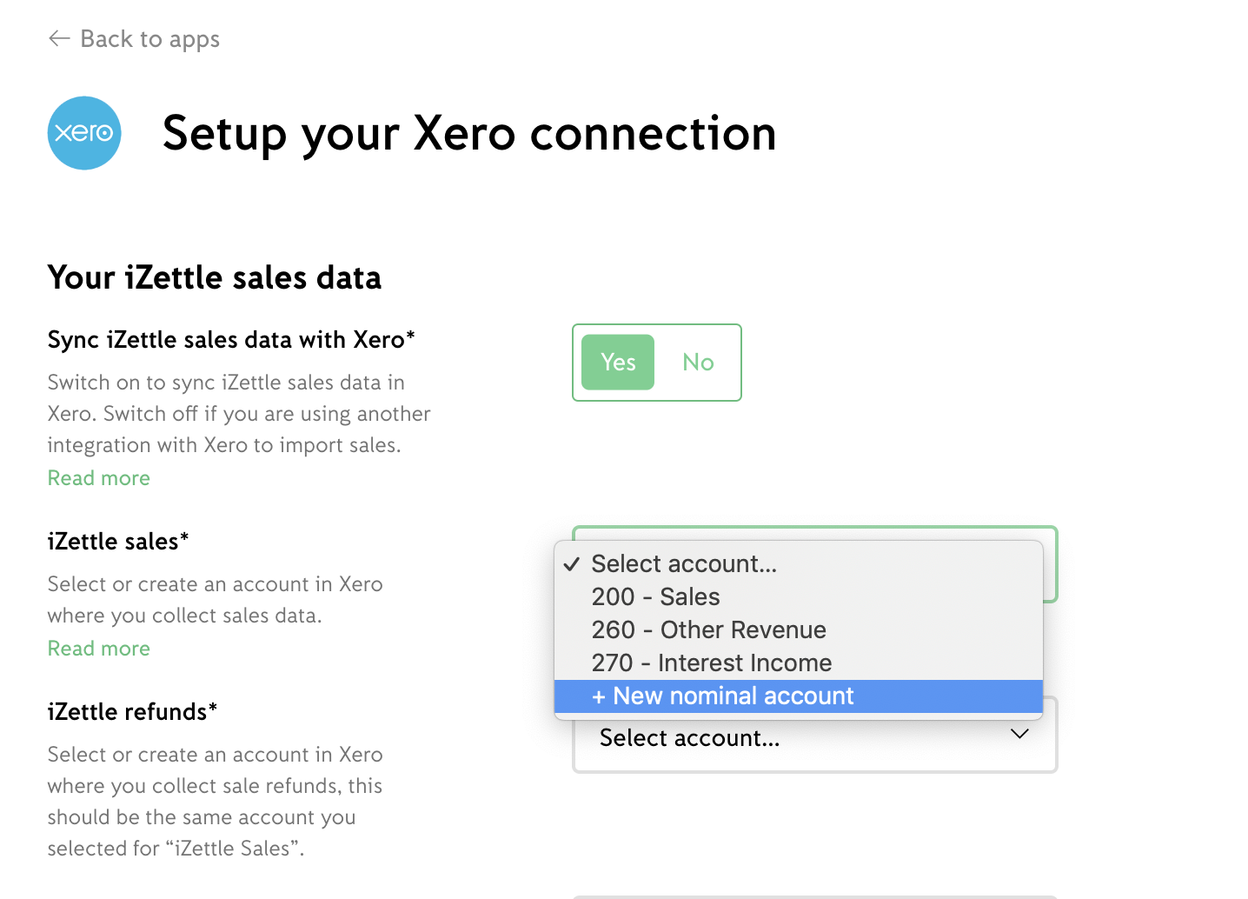Choose "270 - Interest Income" account
Image resolution: width=1248 pixels, height=899 pixels.
(x=711, y=663)
